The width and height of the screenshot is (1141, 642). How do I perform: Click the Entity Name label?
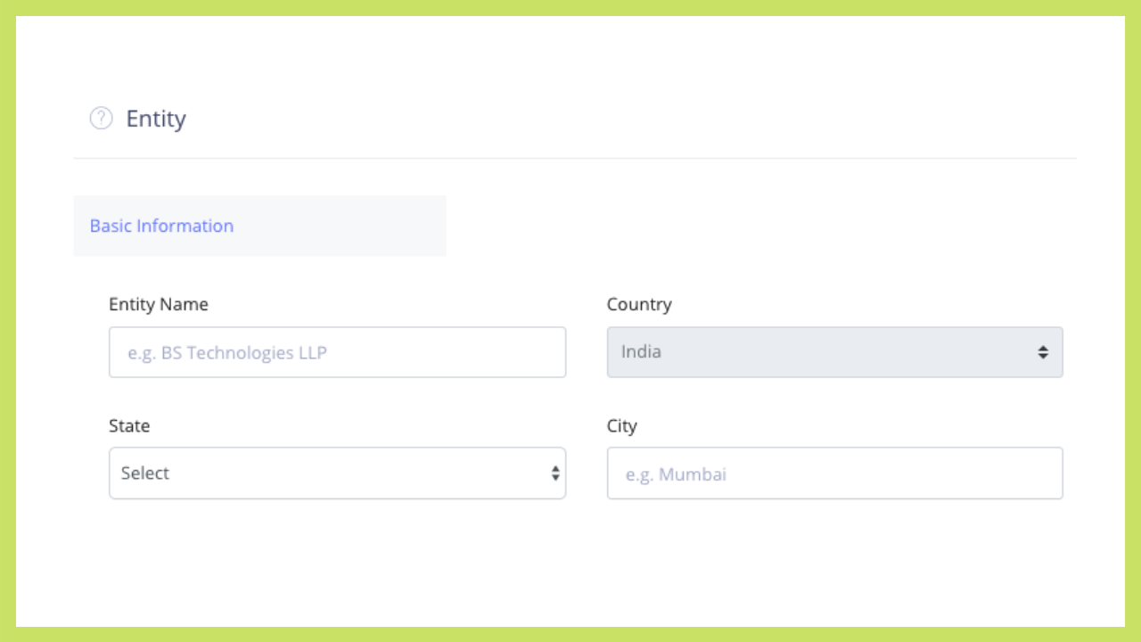pyautogui.click(x=159, y=304)
